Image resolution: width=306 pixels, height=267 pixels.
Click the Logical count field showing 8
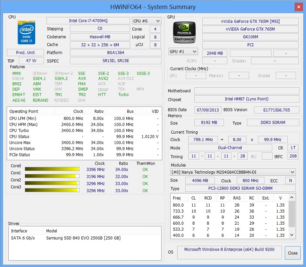pos(155,37)
